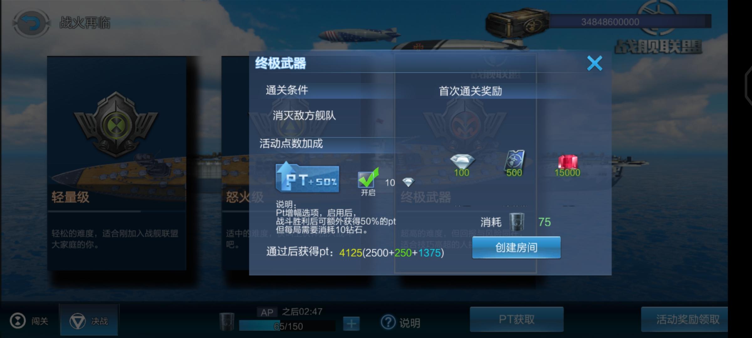Image resolution: width=752 pixels, height=338 pixels.
Task: Switch to the 闯关 tab
Action: (x=29, y=321)
